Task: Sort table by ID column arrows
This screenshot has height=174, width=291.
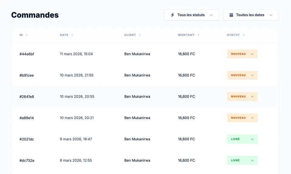Action: click(x=27, y=35)
